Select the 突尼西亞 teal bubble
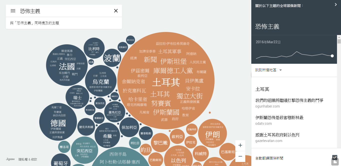This screenshot has height=166, width=341. point(84,150)
